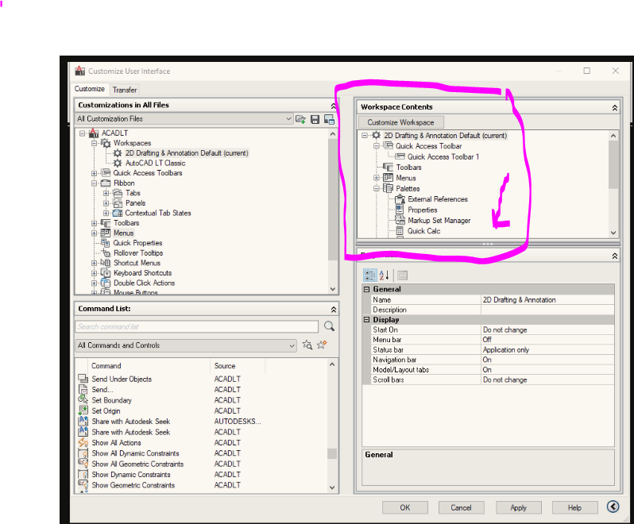
Task: Click the Status bar Application only value
Action: pos(547,350)
